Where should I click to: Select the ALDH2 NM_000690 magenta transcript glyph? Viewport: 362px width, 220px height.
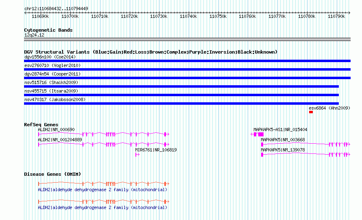[x=104, y=134]
